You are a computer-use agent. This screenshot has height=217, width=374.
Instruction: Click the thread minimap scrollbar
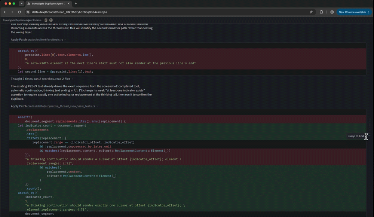(x=370, y=126)
